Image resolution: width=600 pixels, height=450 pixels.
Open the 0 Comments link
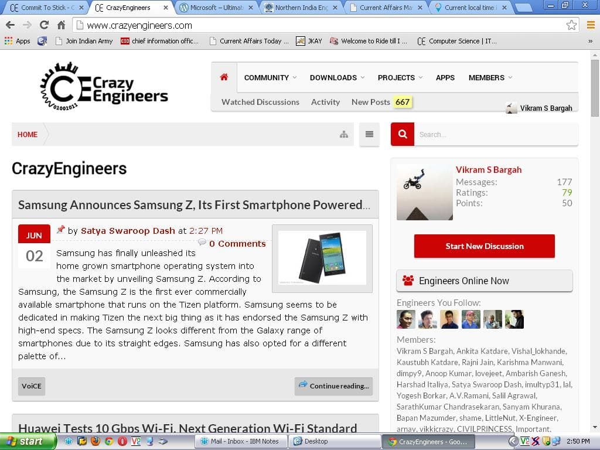click(237, 244)
